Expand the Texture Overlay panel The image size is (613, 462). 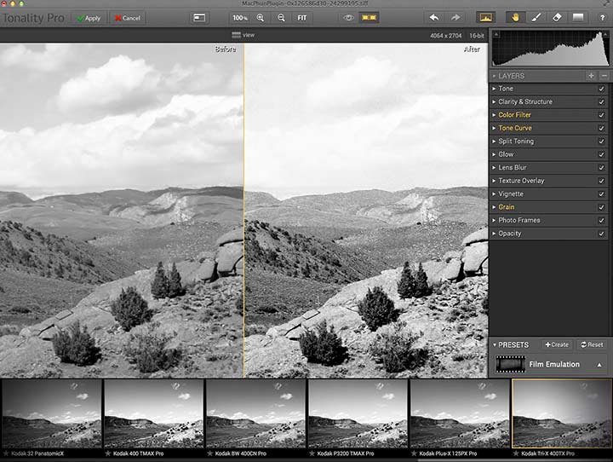point(494,181)
